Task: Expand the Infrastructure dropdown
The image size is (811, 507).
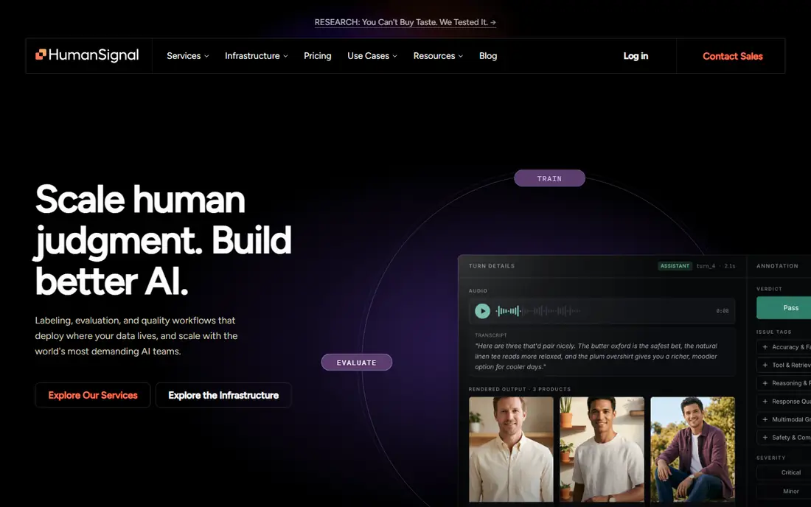Action: tap(256, 56)
